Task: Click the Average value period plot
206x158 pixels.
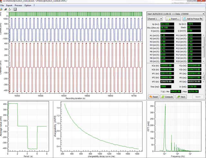Action: tap(28, 126)
